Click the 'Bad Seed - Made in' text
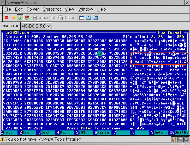This screenshot has width=190, height=145. coord(165,70)
